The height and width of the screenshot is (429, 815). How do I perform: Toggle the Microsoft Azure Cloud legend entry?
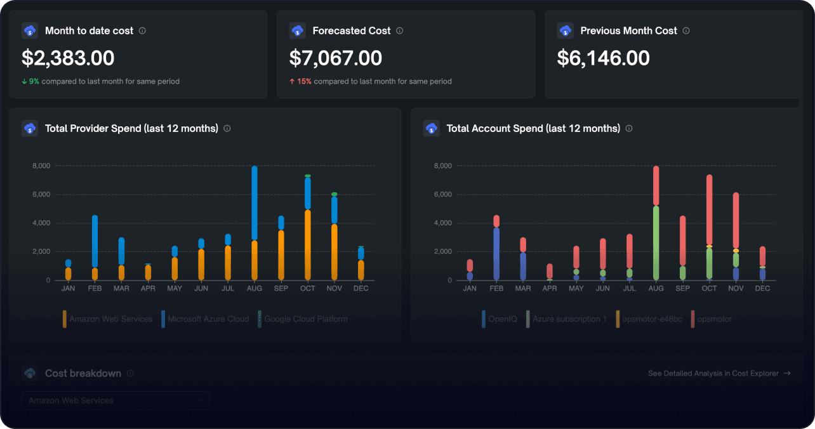[x=205, y=319]
